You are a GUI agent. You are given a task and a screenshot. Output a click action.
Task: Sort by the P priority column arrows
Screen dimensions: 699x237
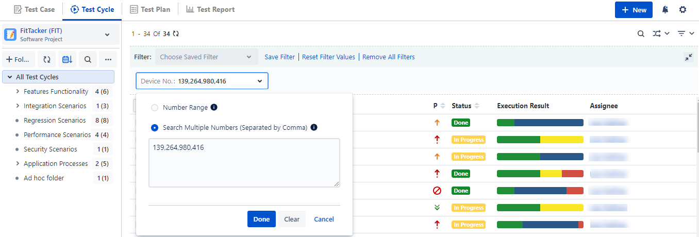[443, 106]
